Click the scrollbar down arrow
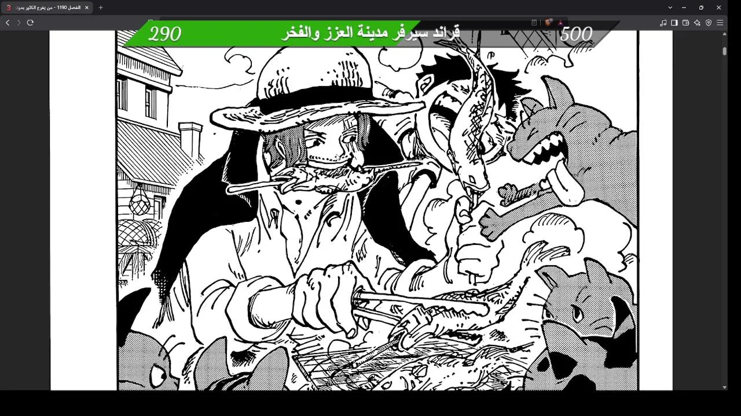 coord(724,387)
